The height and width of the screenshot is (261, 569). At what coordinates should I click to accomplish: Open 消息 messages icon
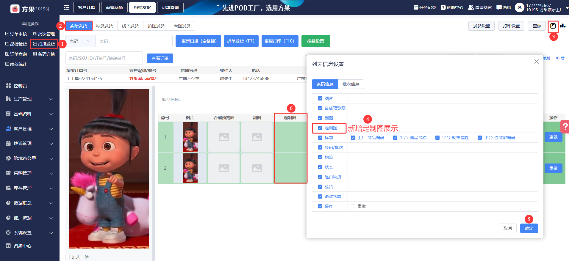499,7
